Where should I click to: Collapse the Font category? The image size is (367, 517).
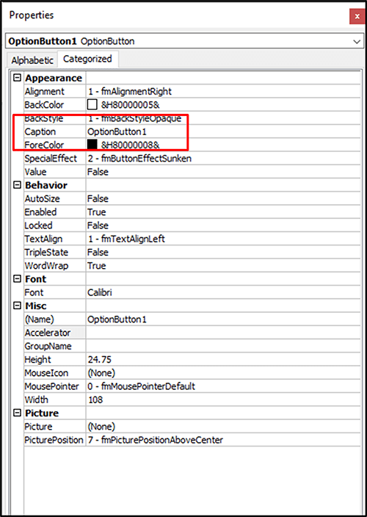17,279
